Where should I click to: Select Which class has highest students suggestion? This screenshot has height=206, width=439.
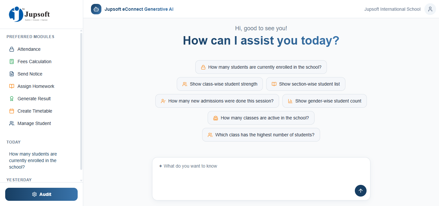pos(261,135)
